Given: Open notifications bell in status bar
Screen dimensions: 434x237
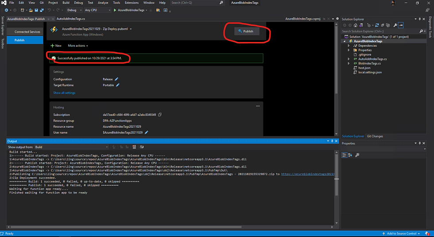Looking at the screenshot, I should (x=427, y=233).
